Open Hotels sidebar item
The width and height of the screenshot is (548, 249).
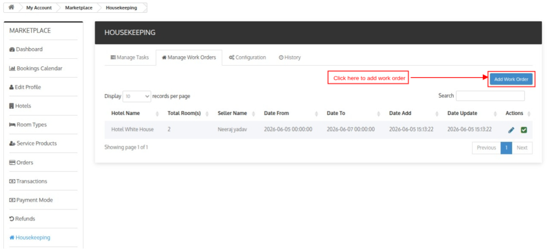[x=20, y=106]
